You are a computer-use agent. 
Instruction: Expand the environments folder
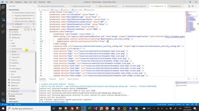click(x=16, y=49)
